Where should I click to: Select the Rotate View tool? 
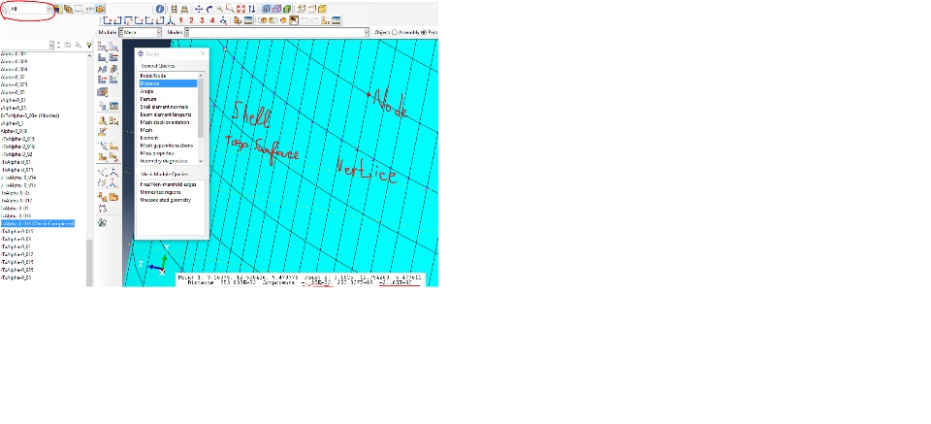(209, 9)
